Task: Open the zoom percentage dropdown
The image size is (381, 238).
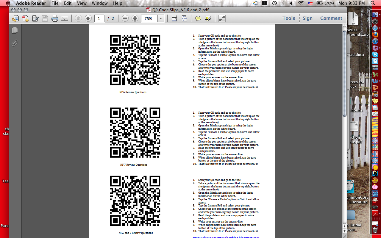Action: point(161,18)
